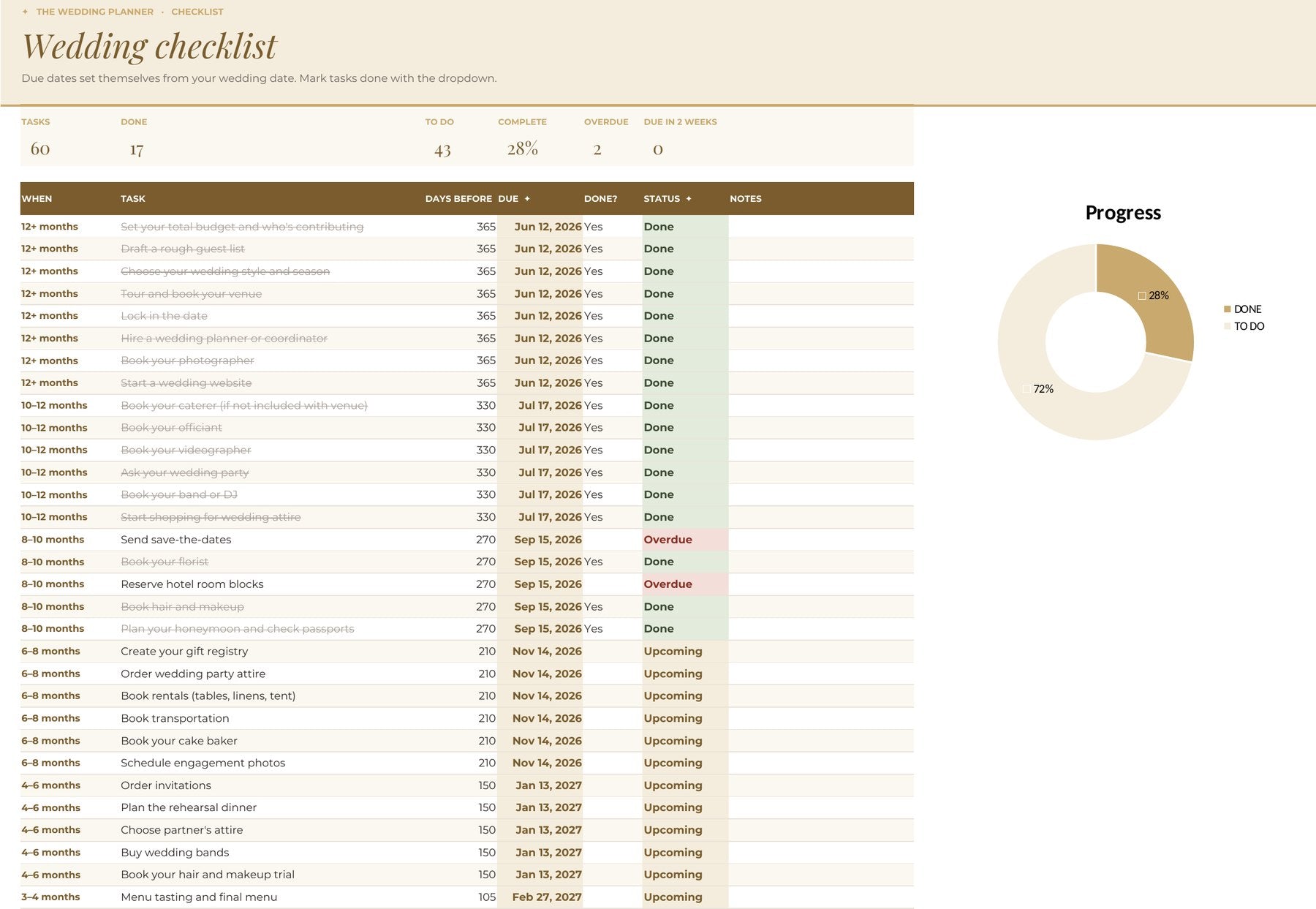Image resolution: width=1316 pixels, height=909 pixels.
Task: Click the TO DO legend color swatch
Action: click(1228, 326)
